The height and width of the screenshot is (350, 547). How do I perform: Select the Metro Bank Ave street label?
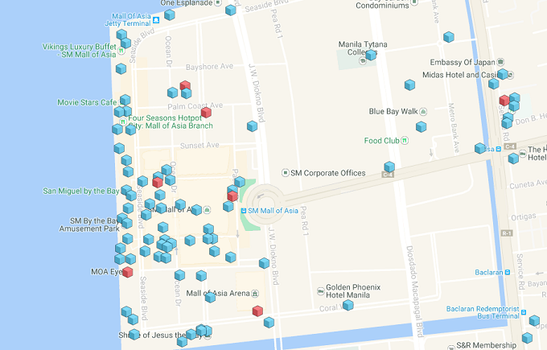(454, 128)
